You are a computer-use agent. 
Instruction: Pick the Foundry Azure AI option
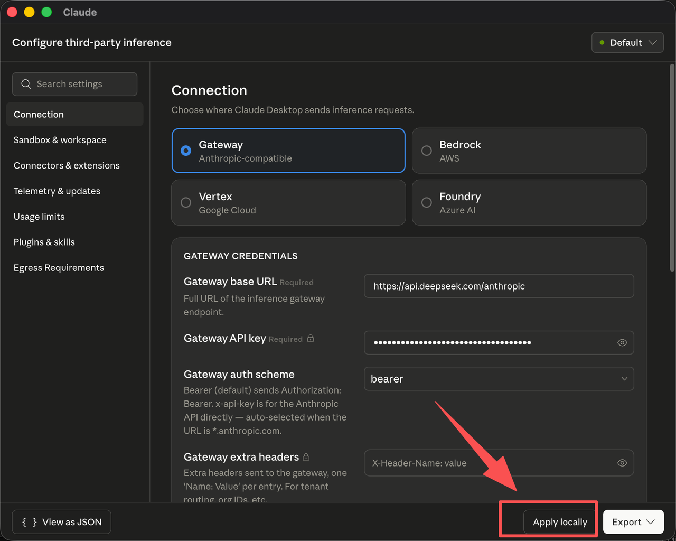(529, 202)
